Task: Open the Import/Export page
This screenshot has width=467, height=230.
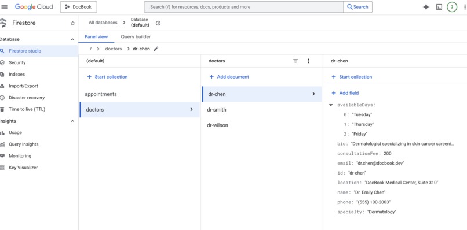Action: point(23,86)
